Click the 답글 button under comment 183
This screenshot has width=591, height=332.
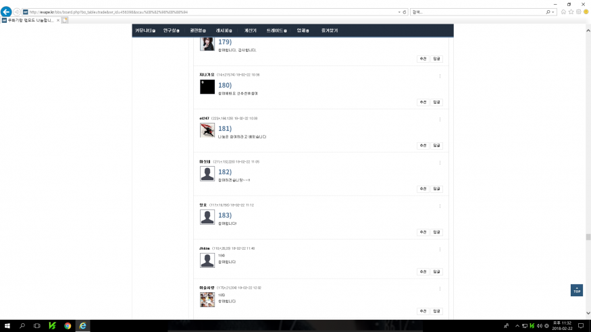coord(436,232)
